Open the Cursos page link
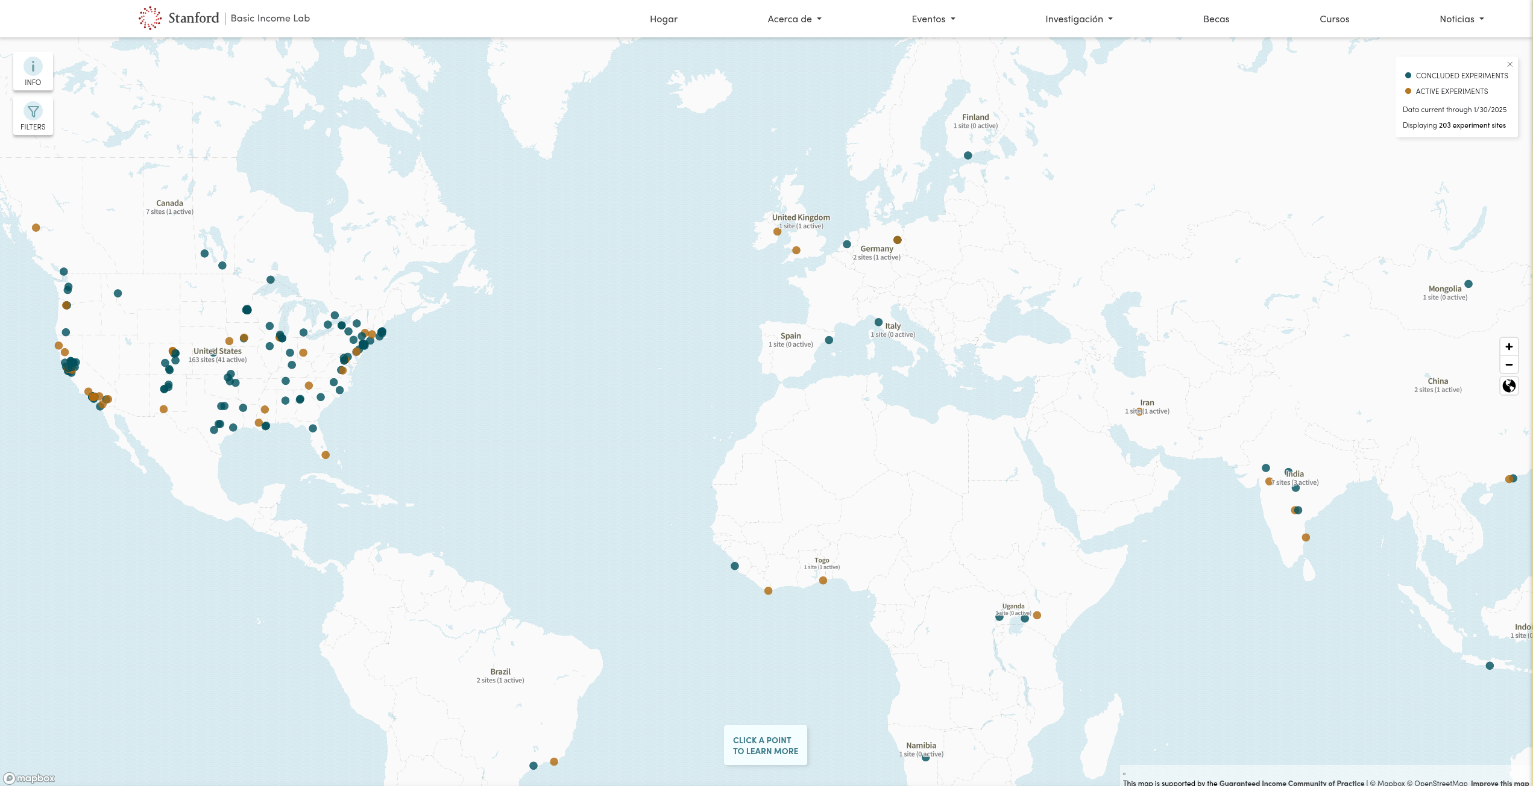The height and width of the screenshot is (786, 1533). 1334,19
